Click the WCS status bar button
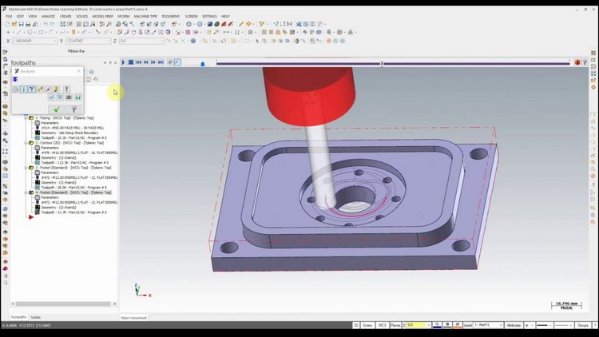The width and height of the screenshot is (599, 337). click(x=382, y=325)
